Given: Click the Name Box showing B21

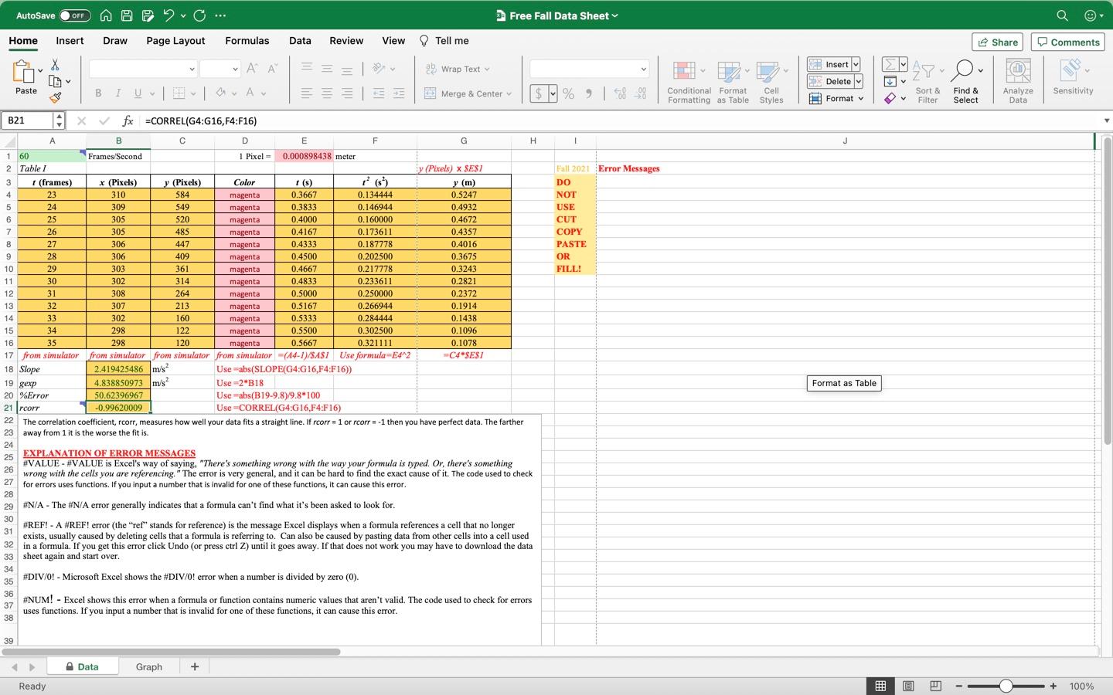Looking at the screenshot, I should [28, 120].
